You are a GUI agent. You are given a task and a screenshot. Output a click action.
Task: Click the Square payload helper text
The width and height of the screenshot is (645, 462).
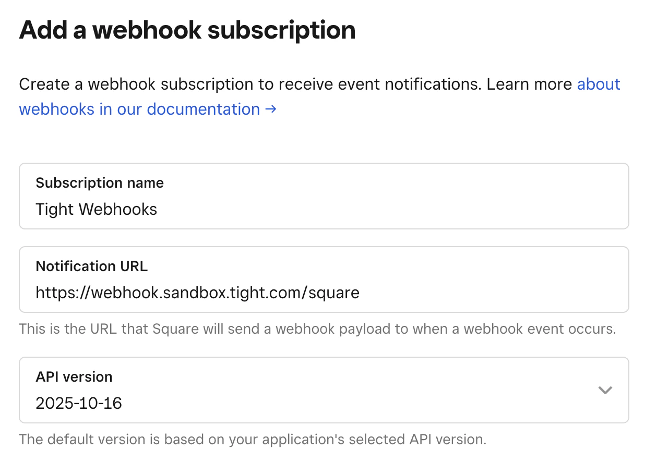(x=317, y=329)
